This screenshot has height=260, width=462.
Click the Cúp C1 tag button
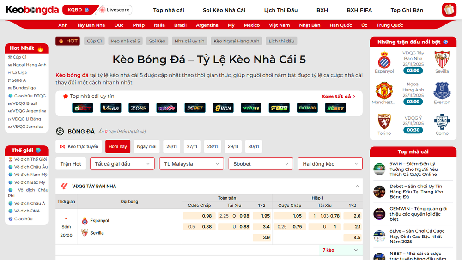click(94, 41)
